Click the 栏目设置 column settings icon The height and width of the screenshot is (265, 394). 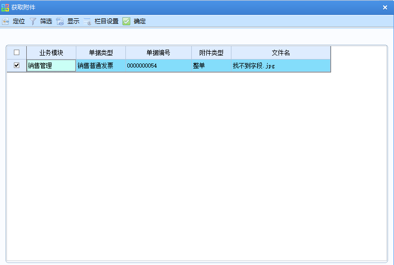[x=87, y=21]
